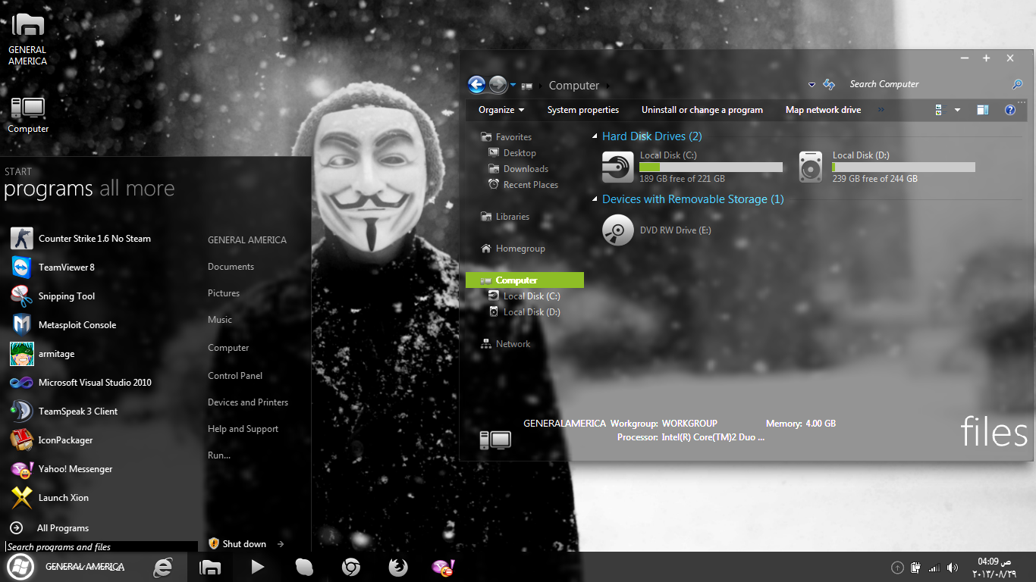
Task: Click Local Disk (C:) usage bar
Action: pyautogui.click(x=711, y=167)
